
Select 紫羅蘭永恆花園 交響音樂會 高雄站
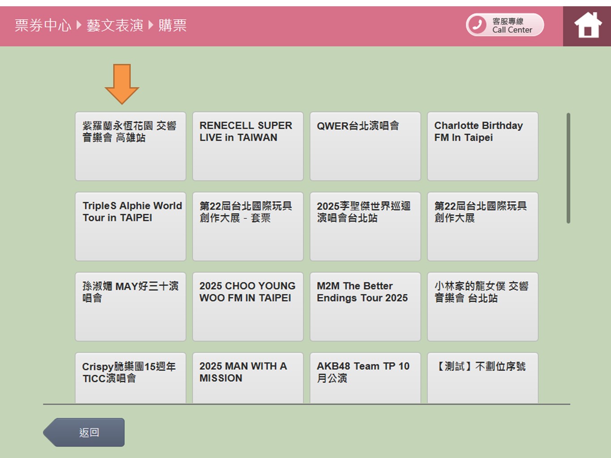coord(130,146)
